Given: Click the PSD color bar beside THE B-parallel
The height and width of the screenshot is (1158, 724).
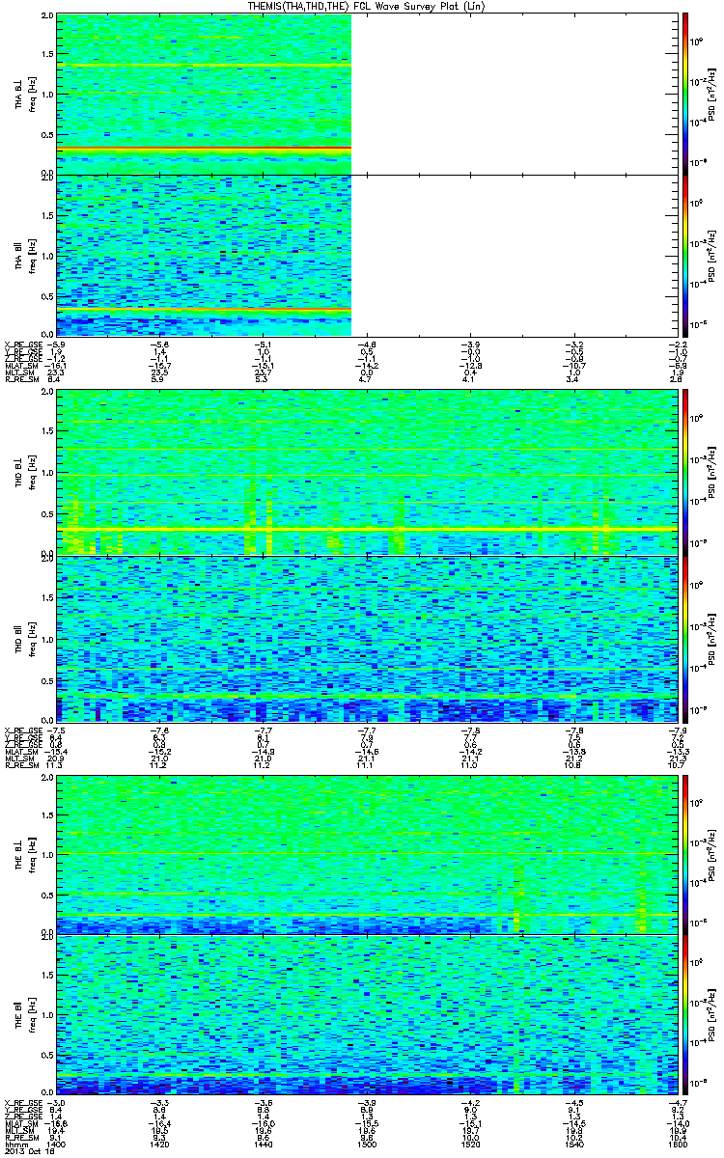Looking at the screenshot, I should tap(685, 1015).
